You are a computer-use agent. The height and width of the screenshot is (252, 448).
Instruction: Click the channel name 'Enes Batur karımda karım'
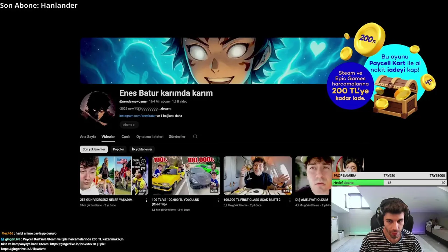[166, 93]
